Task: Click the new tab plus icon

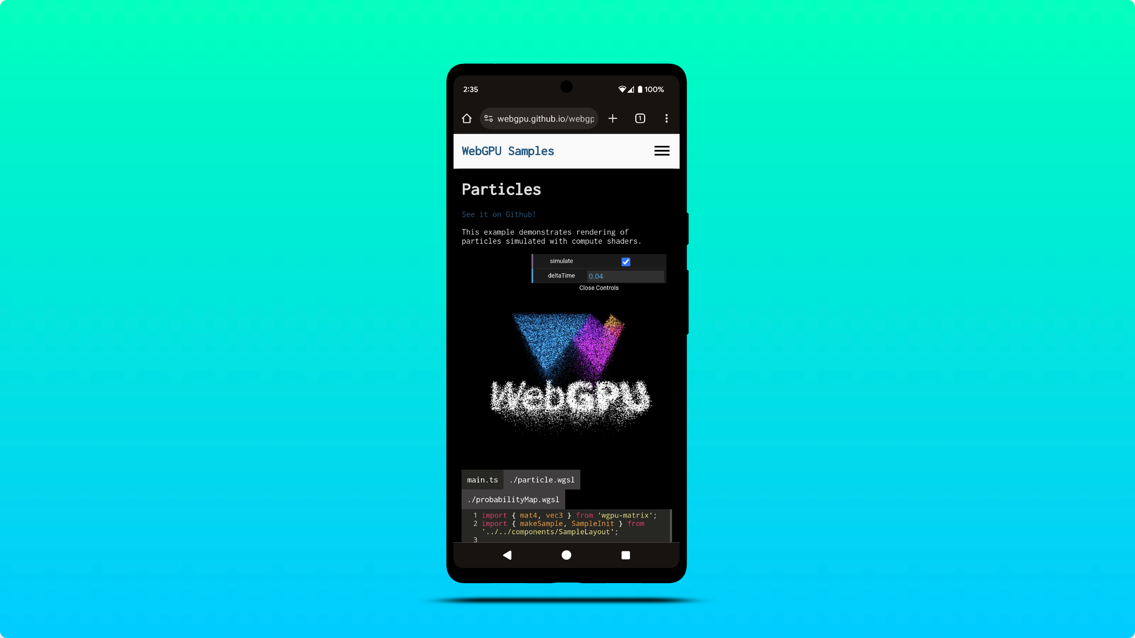Action: point(614,118)
